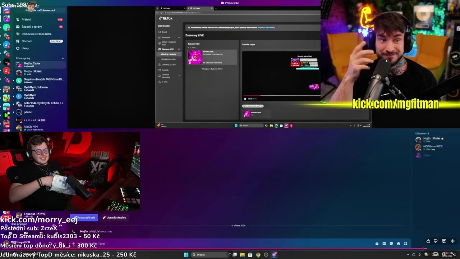This screenshot has height=259, width=460.
Task: Click Domů in TikTok LIVE Center sidebar
Action: (x=164, y=32)
